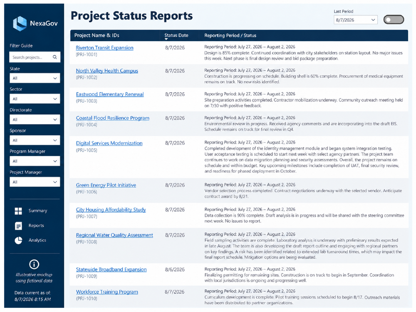Go to the Reports page

tap(36, 225)
